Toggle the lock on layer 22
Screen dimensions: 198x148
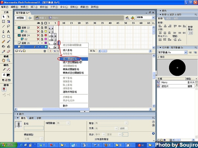tap(42, 28)
